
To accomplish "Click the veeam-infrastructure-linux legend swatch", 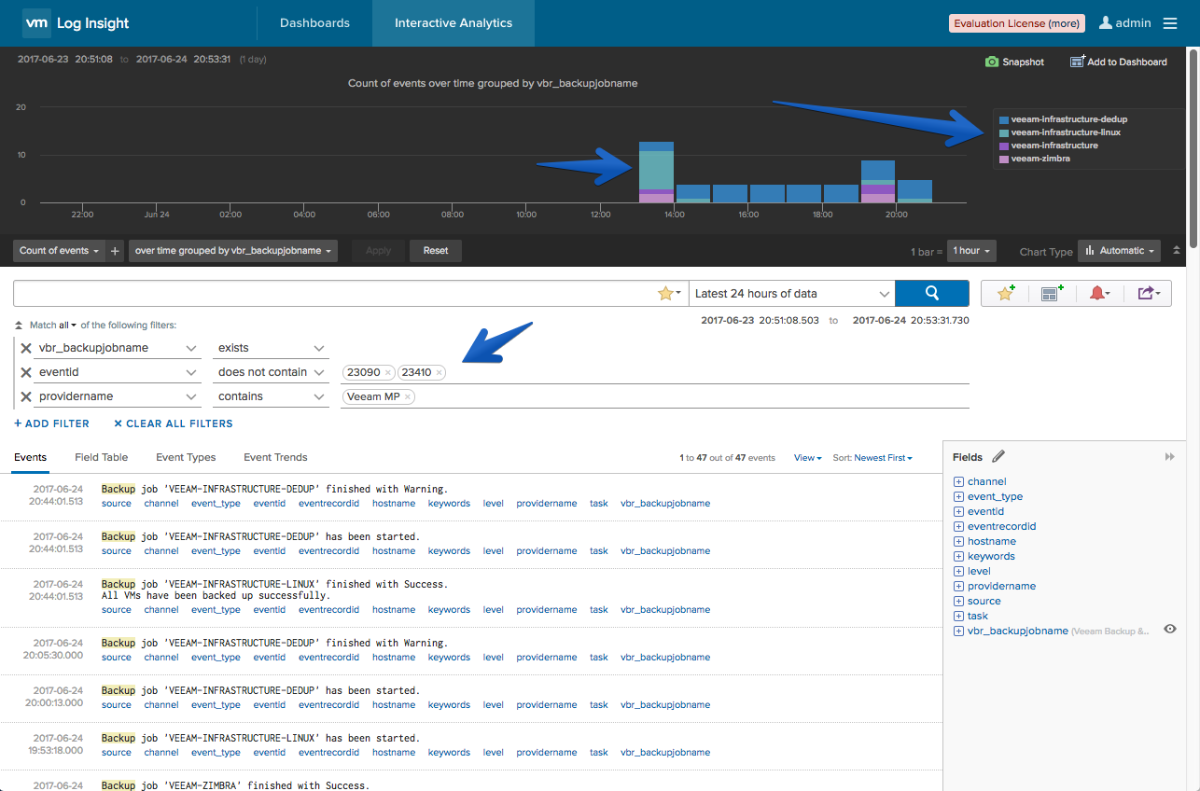I will pos(1003,132).
